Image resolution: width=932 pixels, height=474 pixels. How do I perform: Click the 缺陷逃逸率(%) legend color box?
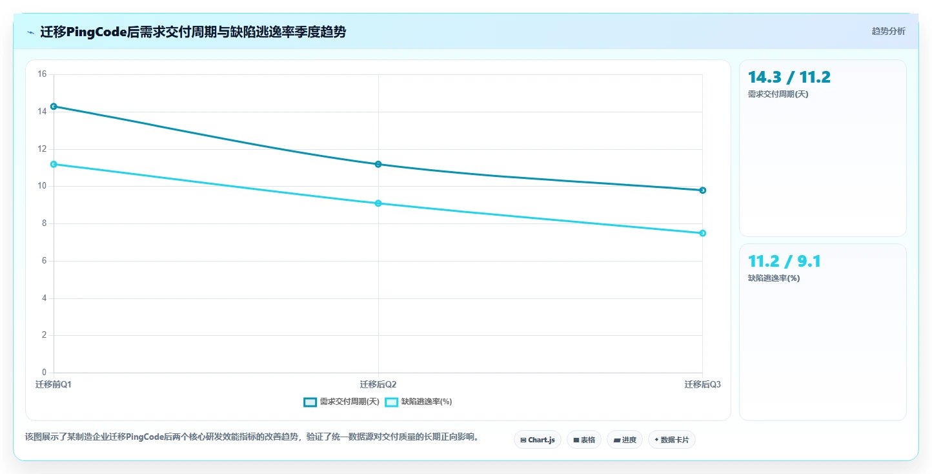point(392,402)
